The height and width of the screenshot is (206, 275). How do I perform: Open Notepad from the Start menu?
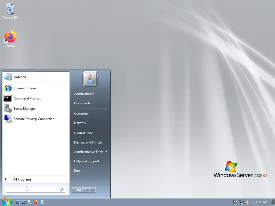click(36, 77)
